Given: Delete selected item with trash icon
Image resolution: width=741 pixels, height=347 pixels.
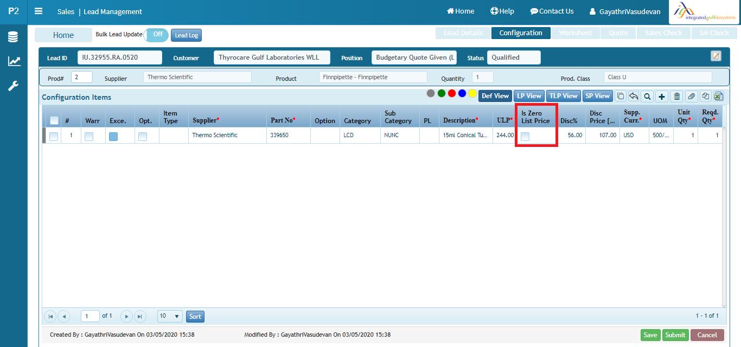Looking at the screenshot, I should 676,96.
